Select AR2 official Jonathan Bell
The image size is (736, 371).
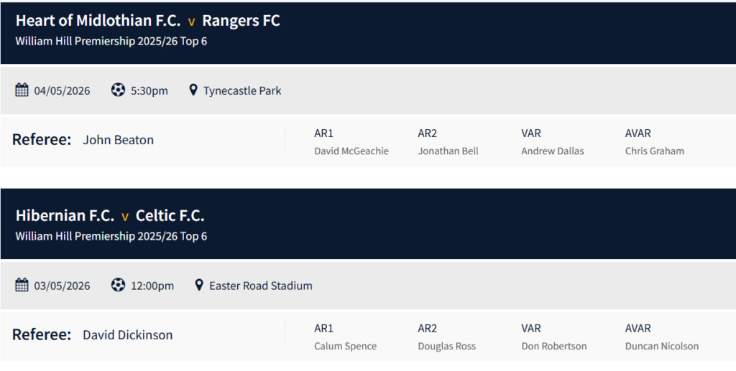tap(448, 151)
